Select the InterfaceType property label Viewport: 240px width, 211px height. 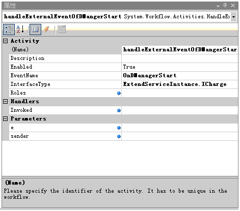tap(30, 84)
